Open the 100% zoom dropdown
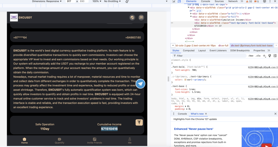The height and width of the screenshot is (147, 278). [97, 1]
